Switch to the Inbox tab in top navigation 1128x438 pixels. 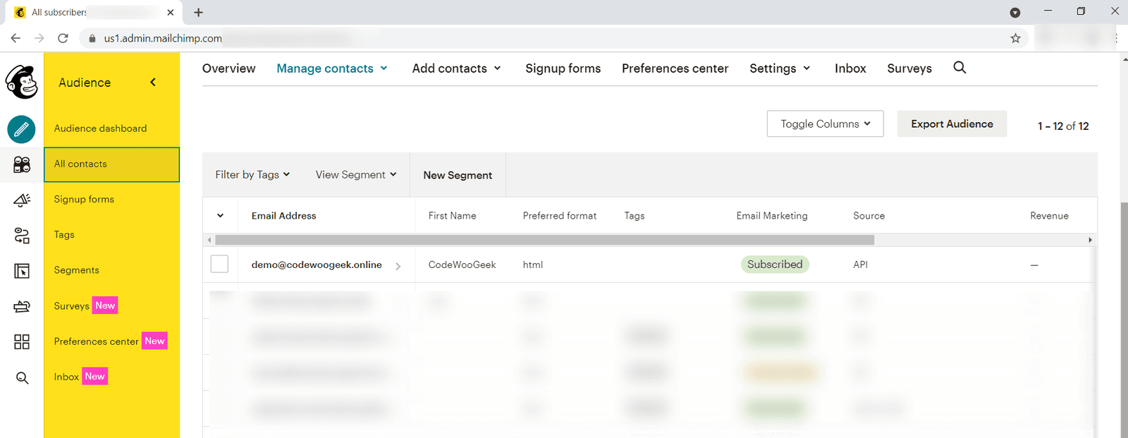[850, 68]
